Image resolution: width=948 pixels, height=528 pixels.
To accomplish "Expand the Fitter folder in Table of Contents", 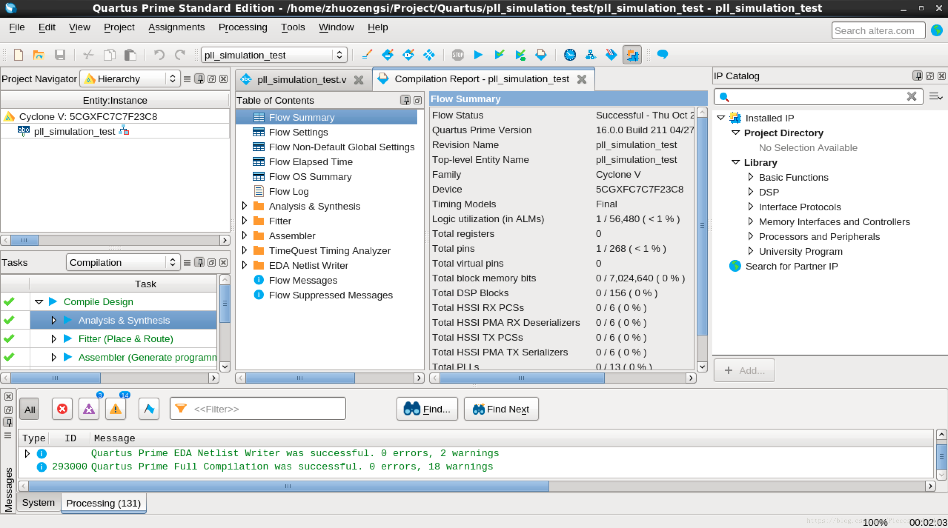I will [244, 221].
